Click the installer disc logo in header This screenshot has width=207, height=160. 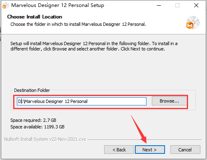(193, 23)
